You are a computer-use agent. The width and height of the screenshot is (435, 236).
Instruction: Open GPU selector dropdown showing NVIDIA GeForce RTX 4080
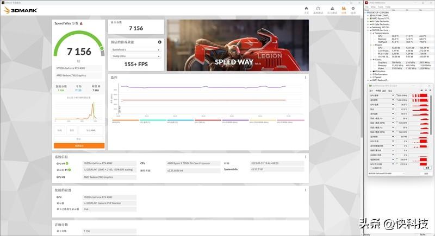click(386, 174)
